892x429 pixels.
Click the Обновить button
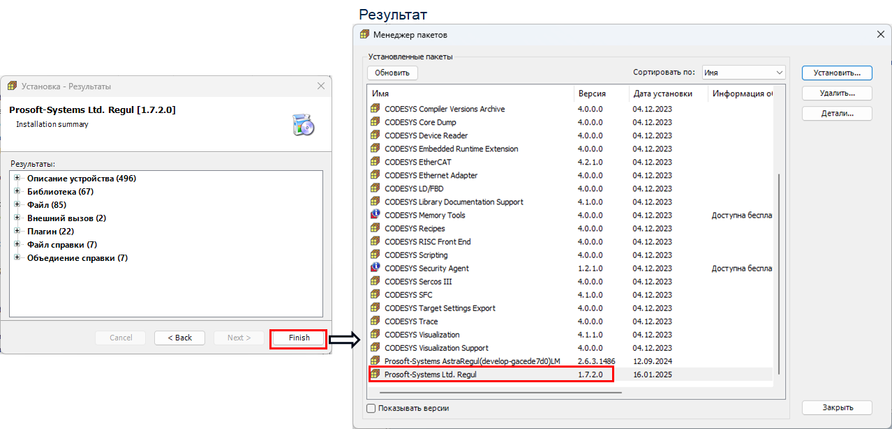click(392, 73)
